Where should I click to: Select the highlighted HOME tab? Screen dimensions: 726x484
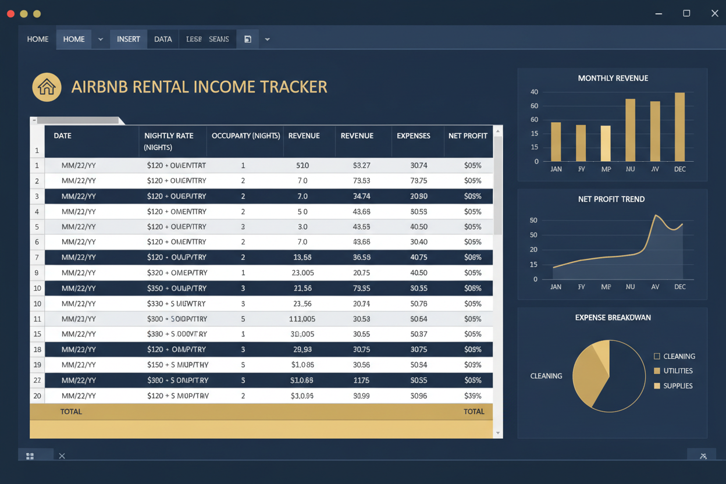pos(74,39)
